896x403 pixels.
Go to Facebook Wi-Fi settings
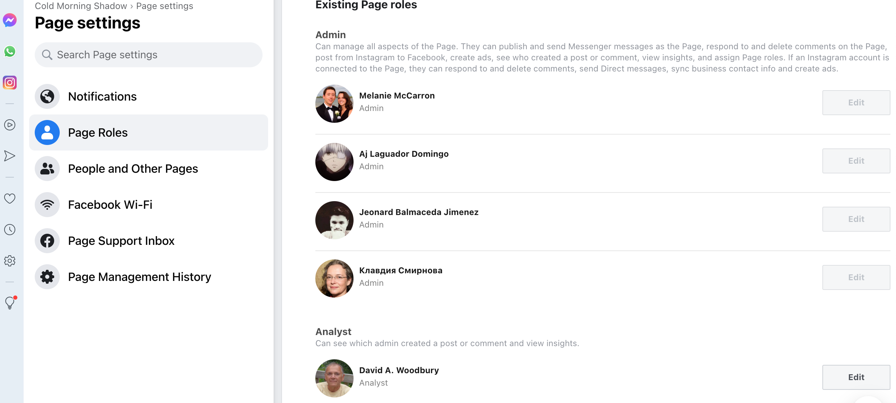pyautogui.click(x=110, y=205)
